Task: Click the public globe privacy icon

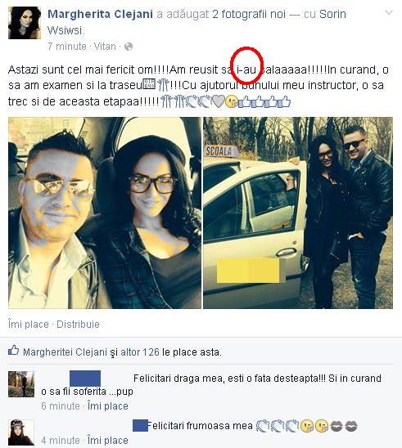Action: tap(129, 47)
